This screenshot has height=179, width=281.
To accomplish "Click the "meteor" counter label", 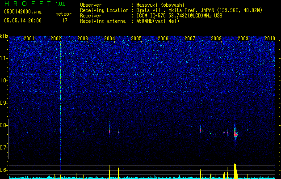I will pyautogui.click(x=63, y=14).
